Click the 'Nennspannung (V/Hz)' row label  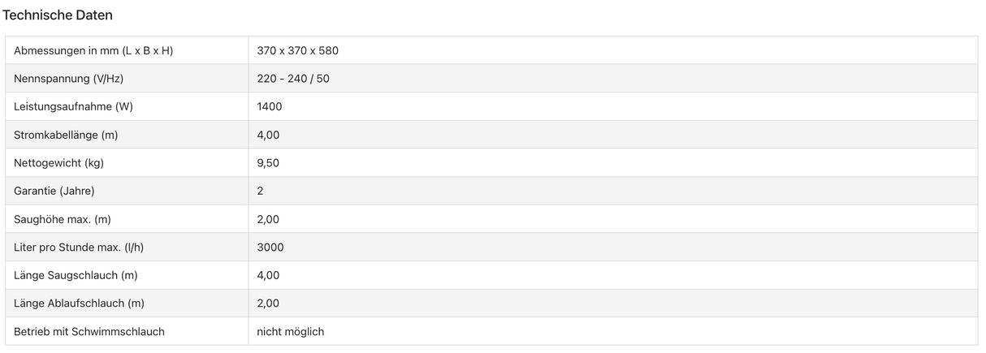coord(68,79)
